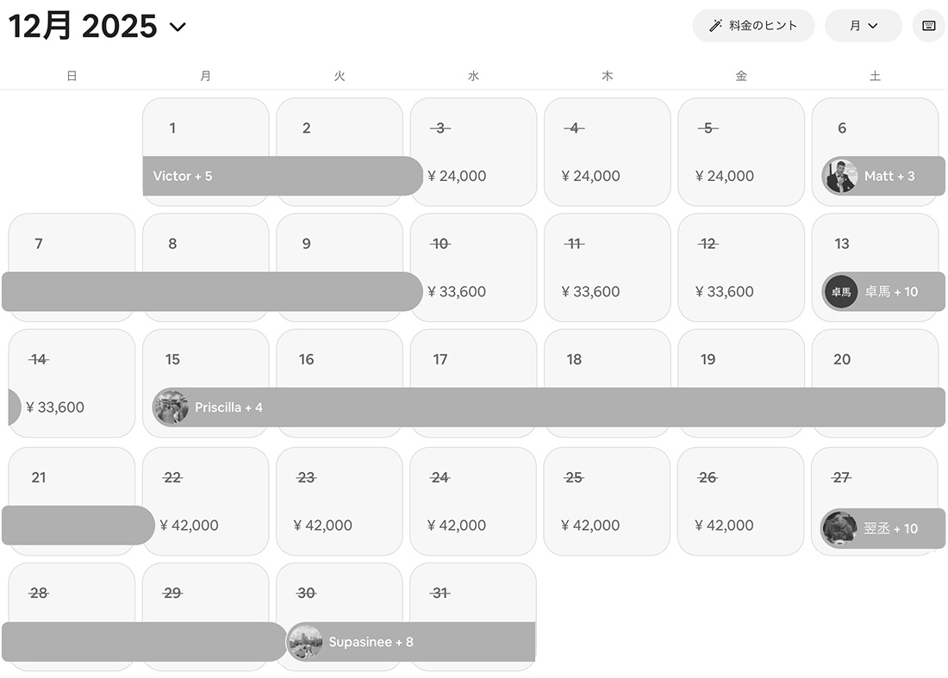Click the magic wand pricing tips icon
Viewport: 948px width, 678px height.
(x=715, y=26)
